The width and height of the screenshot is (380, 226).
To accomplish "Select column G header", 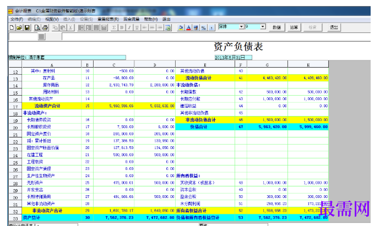I will click(x=267, y=64).
